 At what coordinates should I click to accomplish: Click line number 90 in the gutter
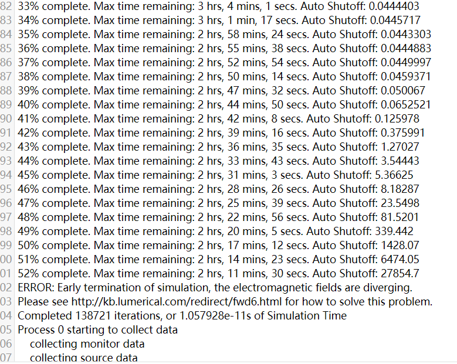(x=6, y=119)
